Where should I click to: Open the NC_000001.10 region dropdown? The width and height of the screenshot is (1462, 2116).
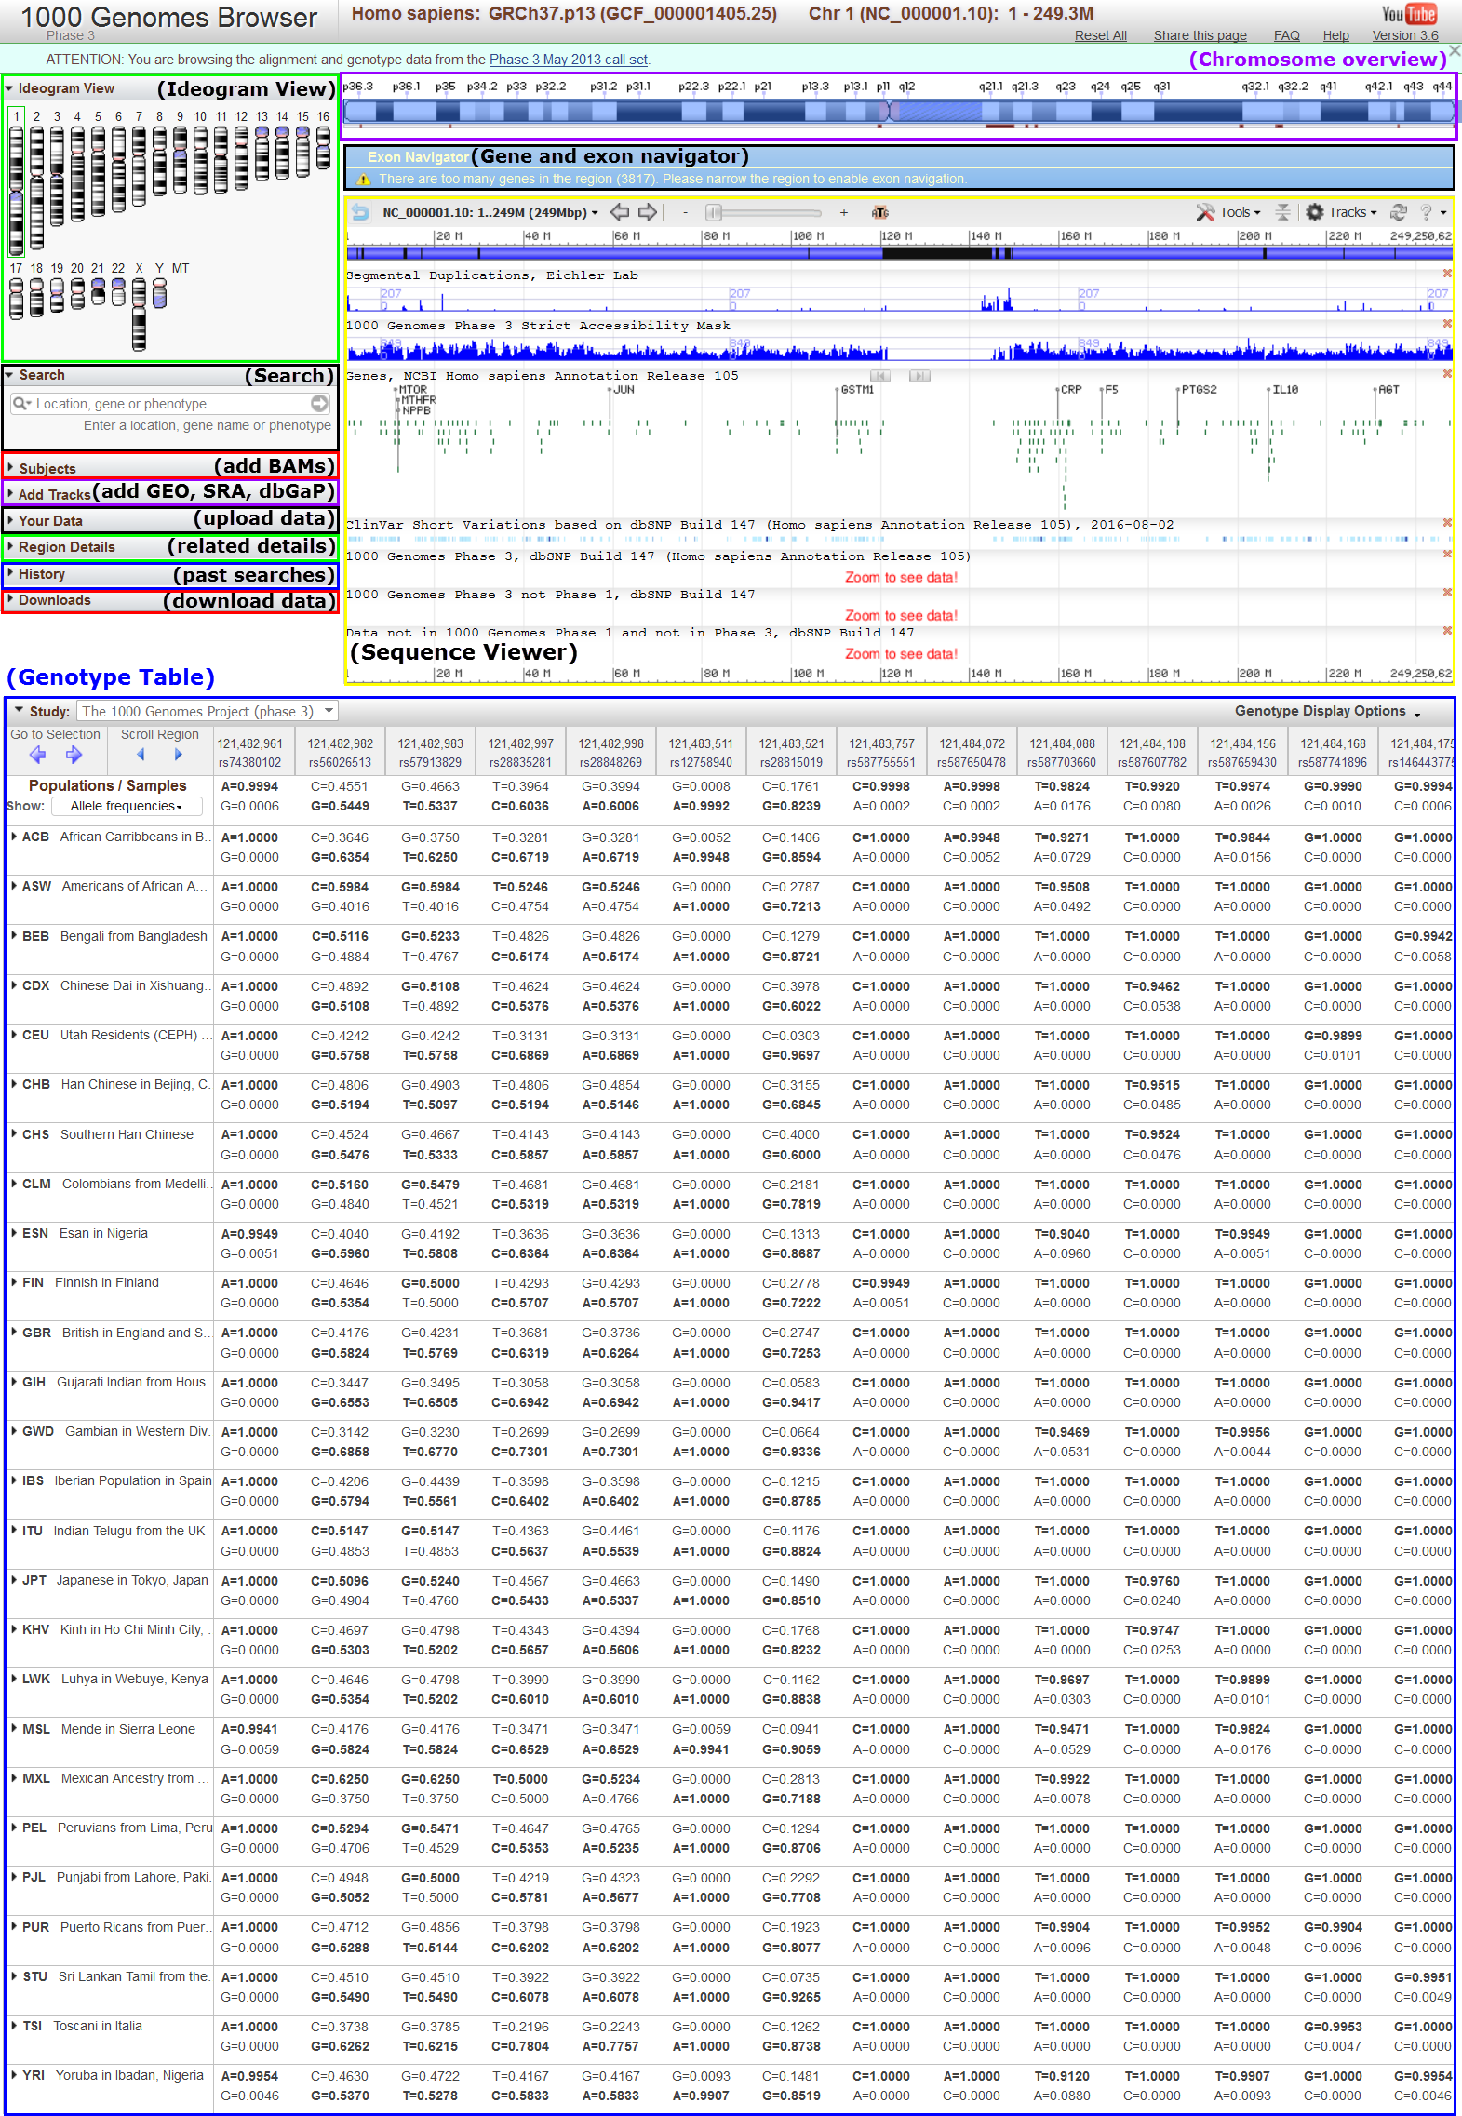tap(490, 212)
